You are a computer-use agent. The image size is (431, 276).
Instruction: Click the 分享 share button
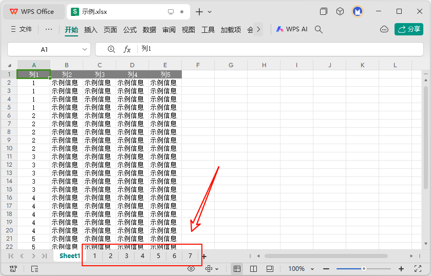click(x=409, y=30)
